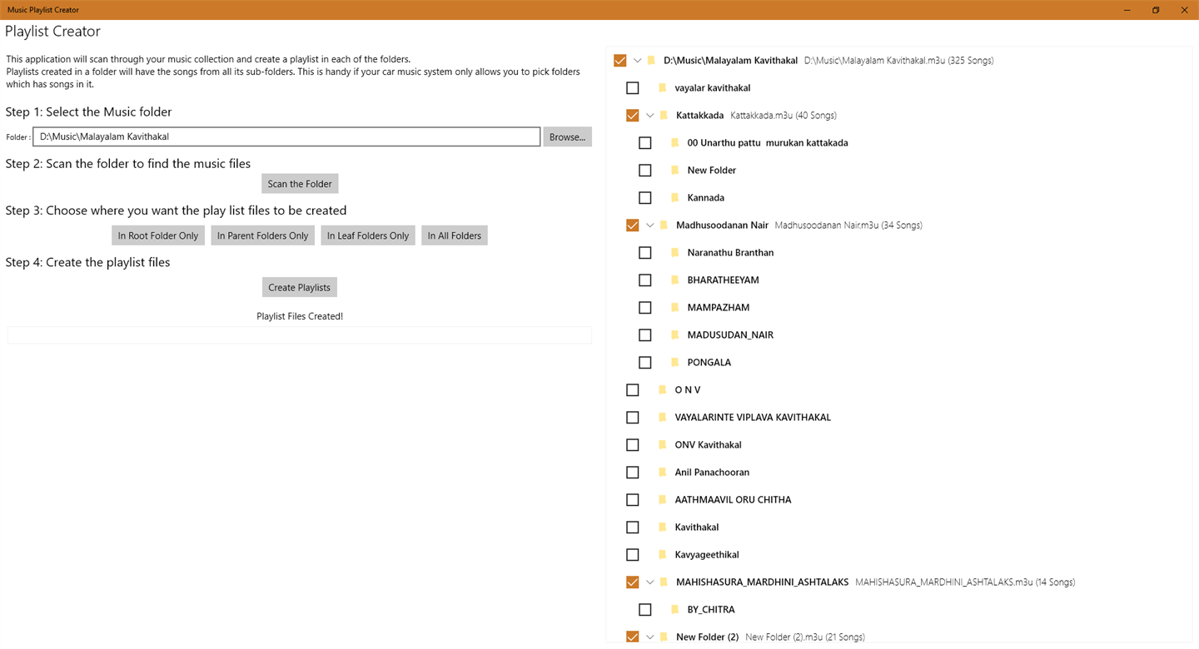Click the folder icon next to Kannada

(x=675, y=197)
